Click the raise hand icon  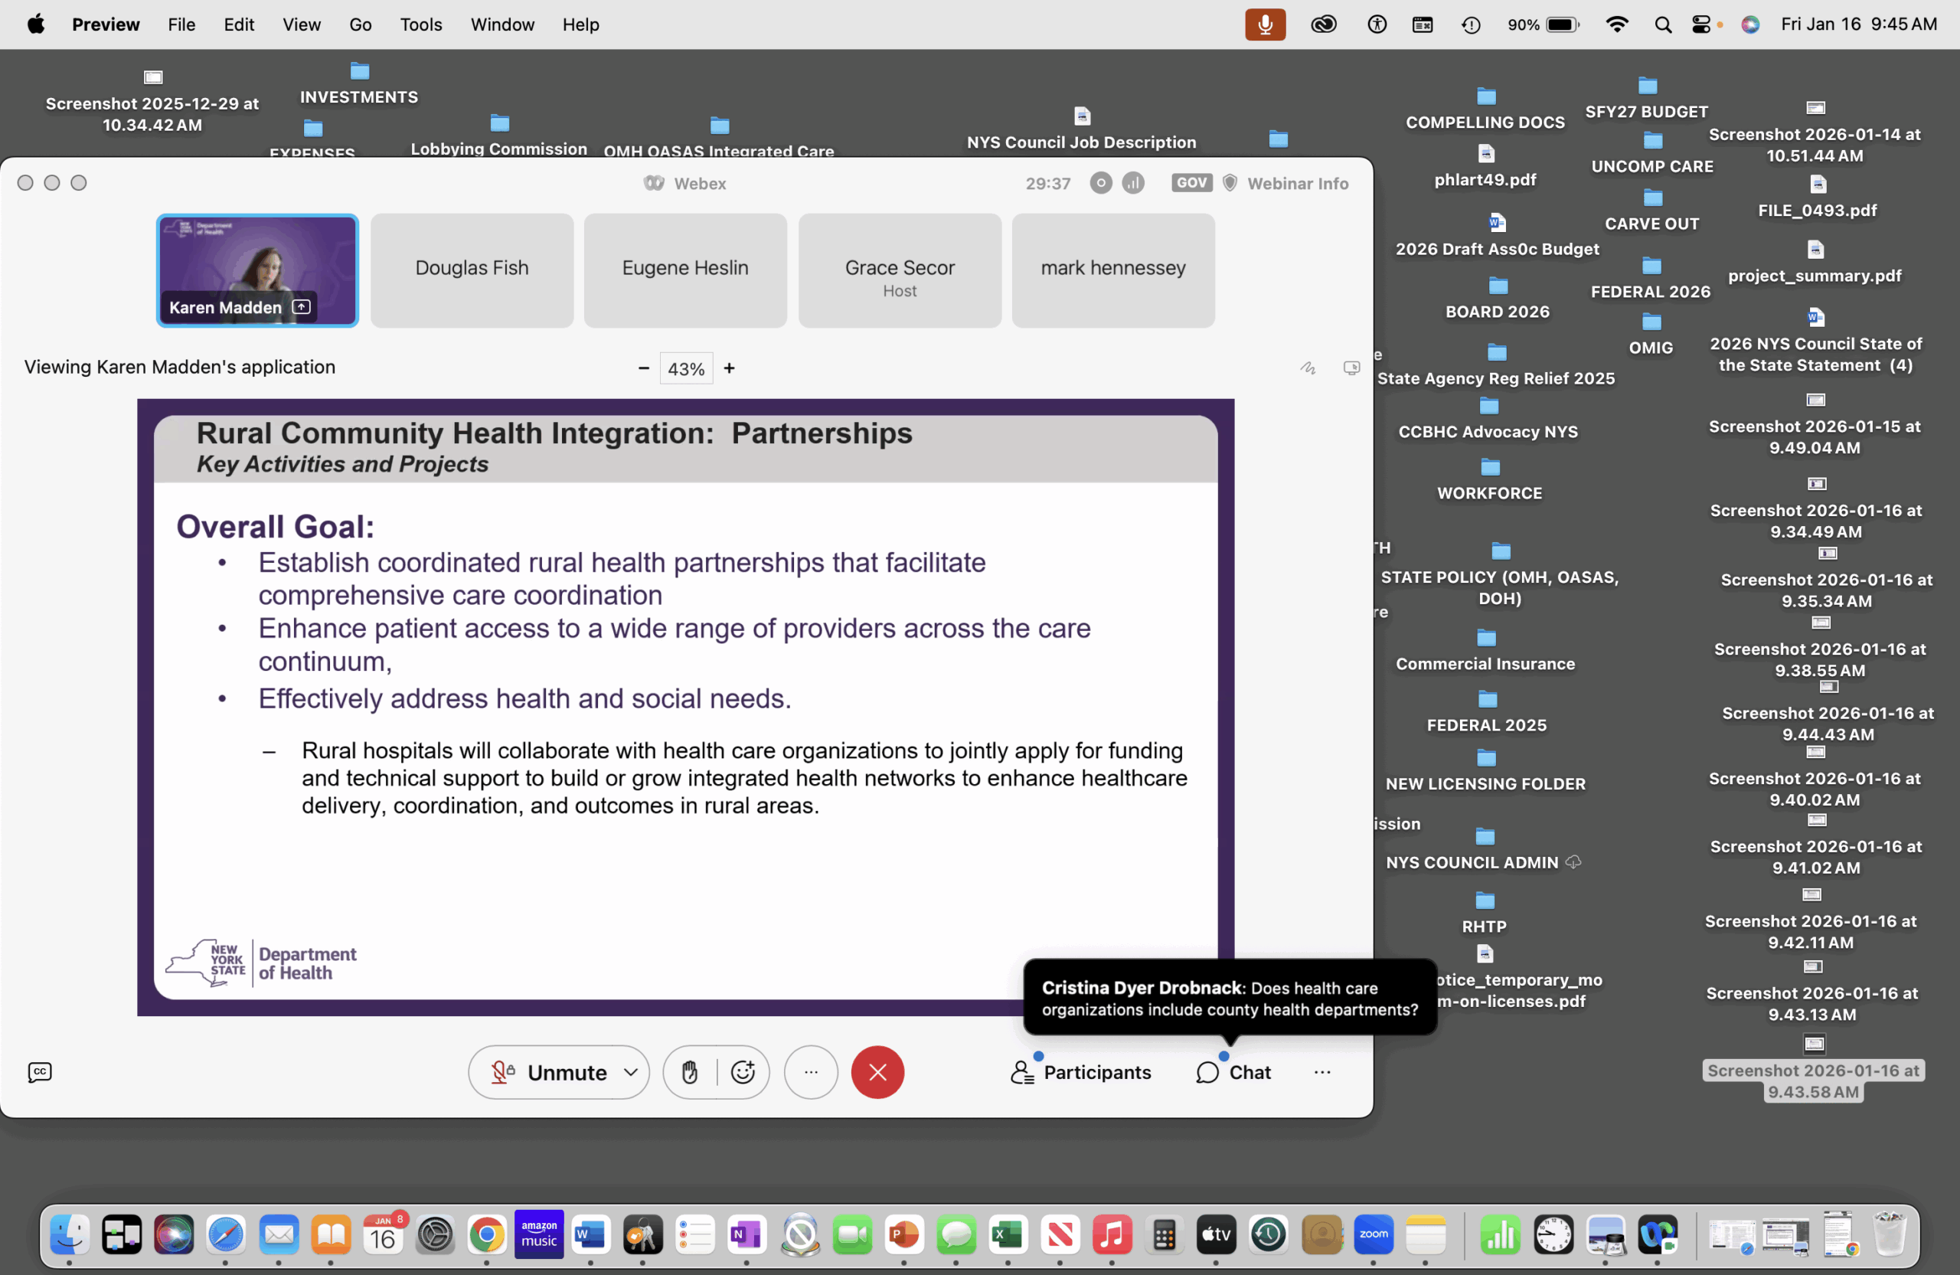point(689,1071)
